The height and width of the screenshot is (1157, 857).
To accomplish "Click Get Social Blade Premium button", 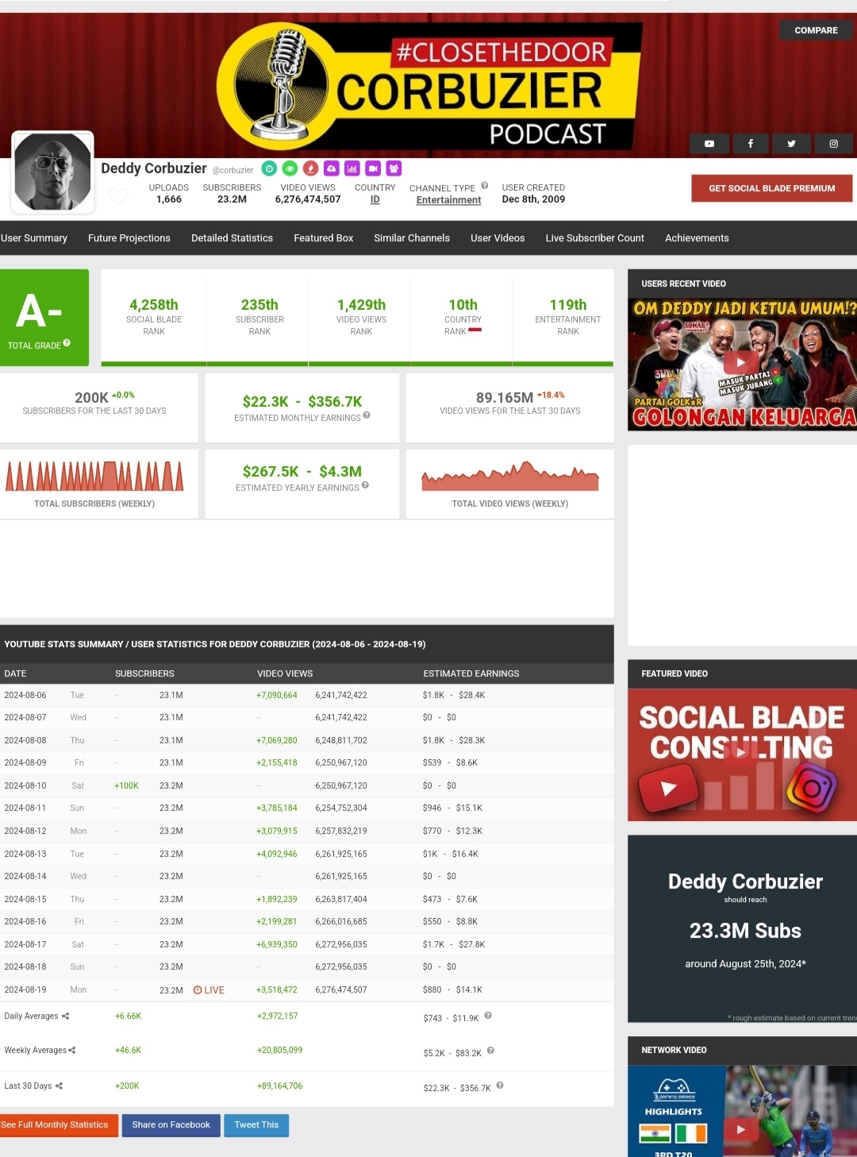I will [771, 188].
